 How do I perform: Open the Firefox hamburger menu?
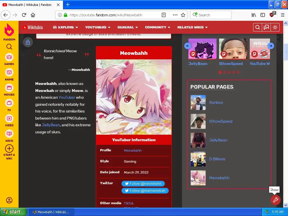click(x=282, y=15)
